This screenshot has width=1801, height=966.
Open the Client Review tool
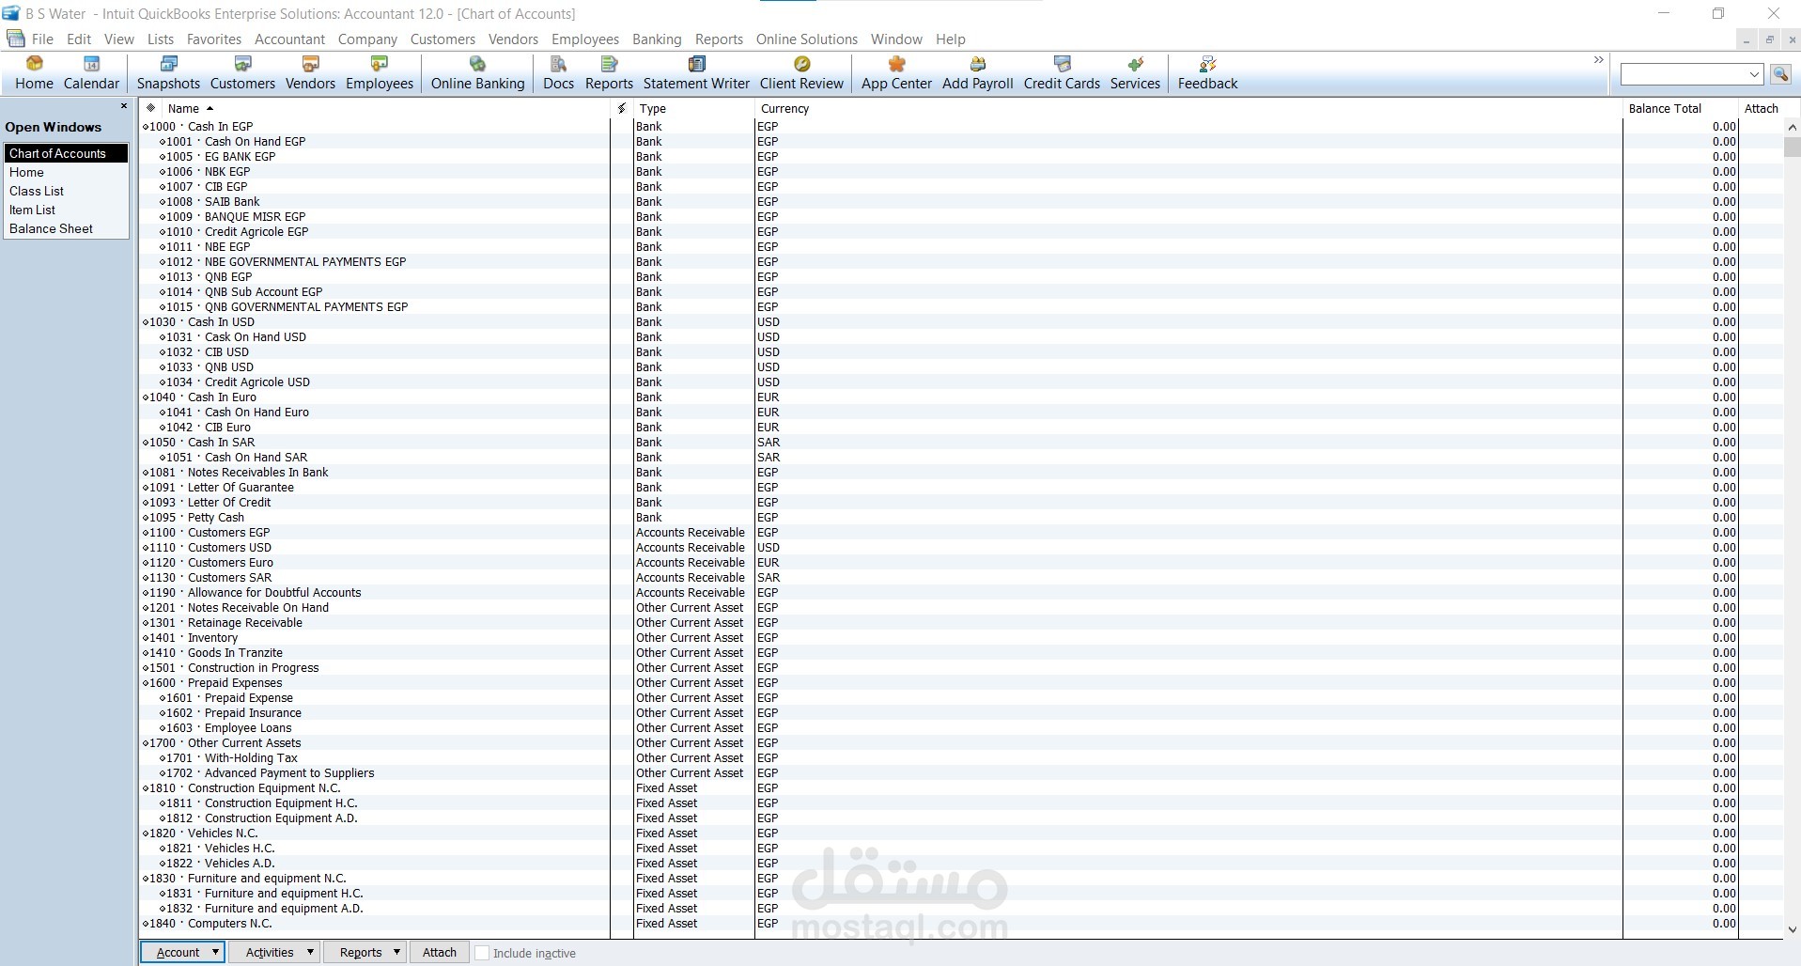pos(801,73)
